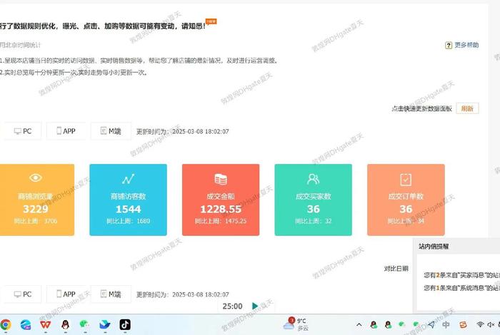This screenshot has width=500, height=335.
Task: Click the 9°C weather widget in taskbar
Action: coord(296,324)
